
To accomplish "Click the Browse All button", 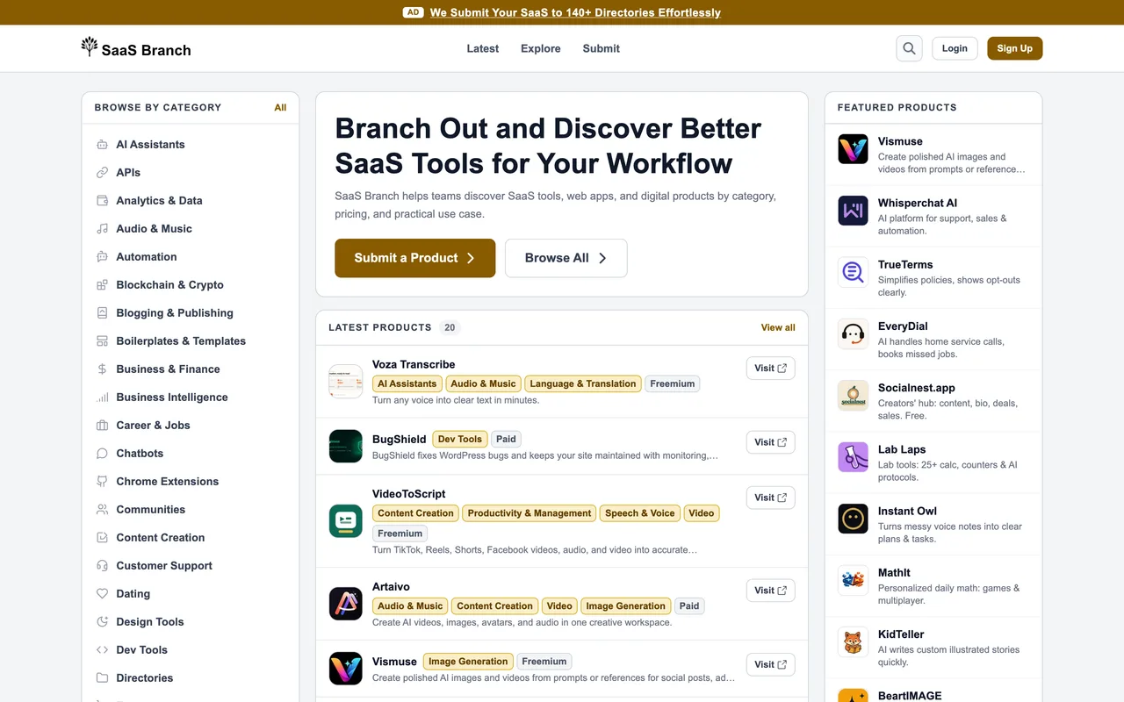I will pos(566,258).
